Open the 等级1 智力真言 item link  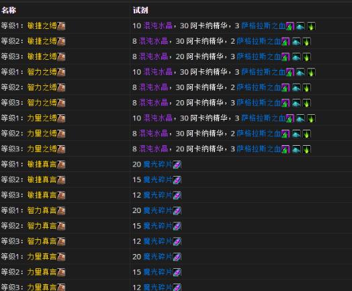(x=42, y=210)
